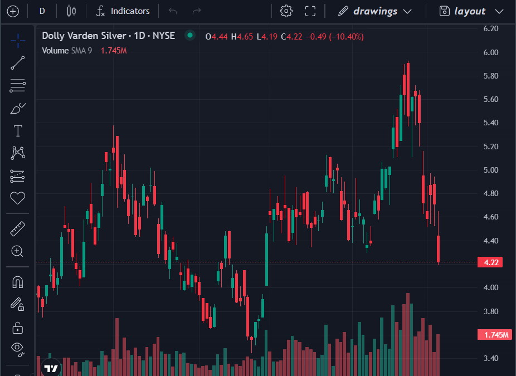Click the zoom in tool
This screenshot has height=376, width=516.
click(18, 251)
